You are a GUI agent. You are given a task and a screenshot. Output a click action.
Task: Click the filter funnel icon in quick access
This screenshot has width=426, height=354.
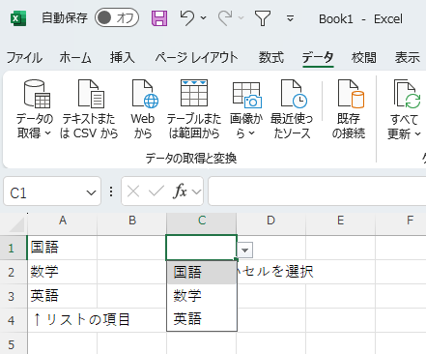(263, 18)
